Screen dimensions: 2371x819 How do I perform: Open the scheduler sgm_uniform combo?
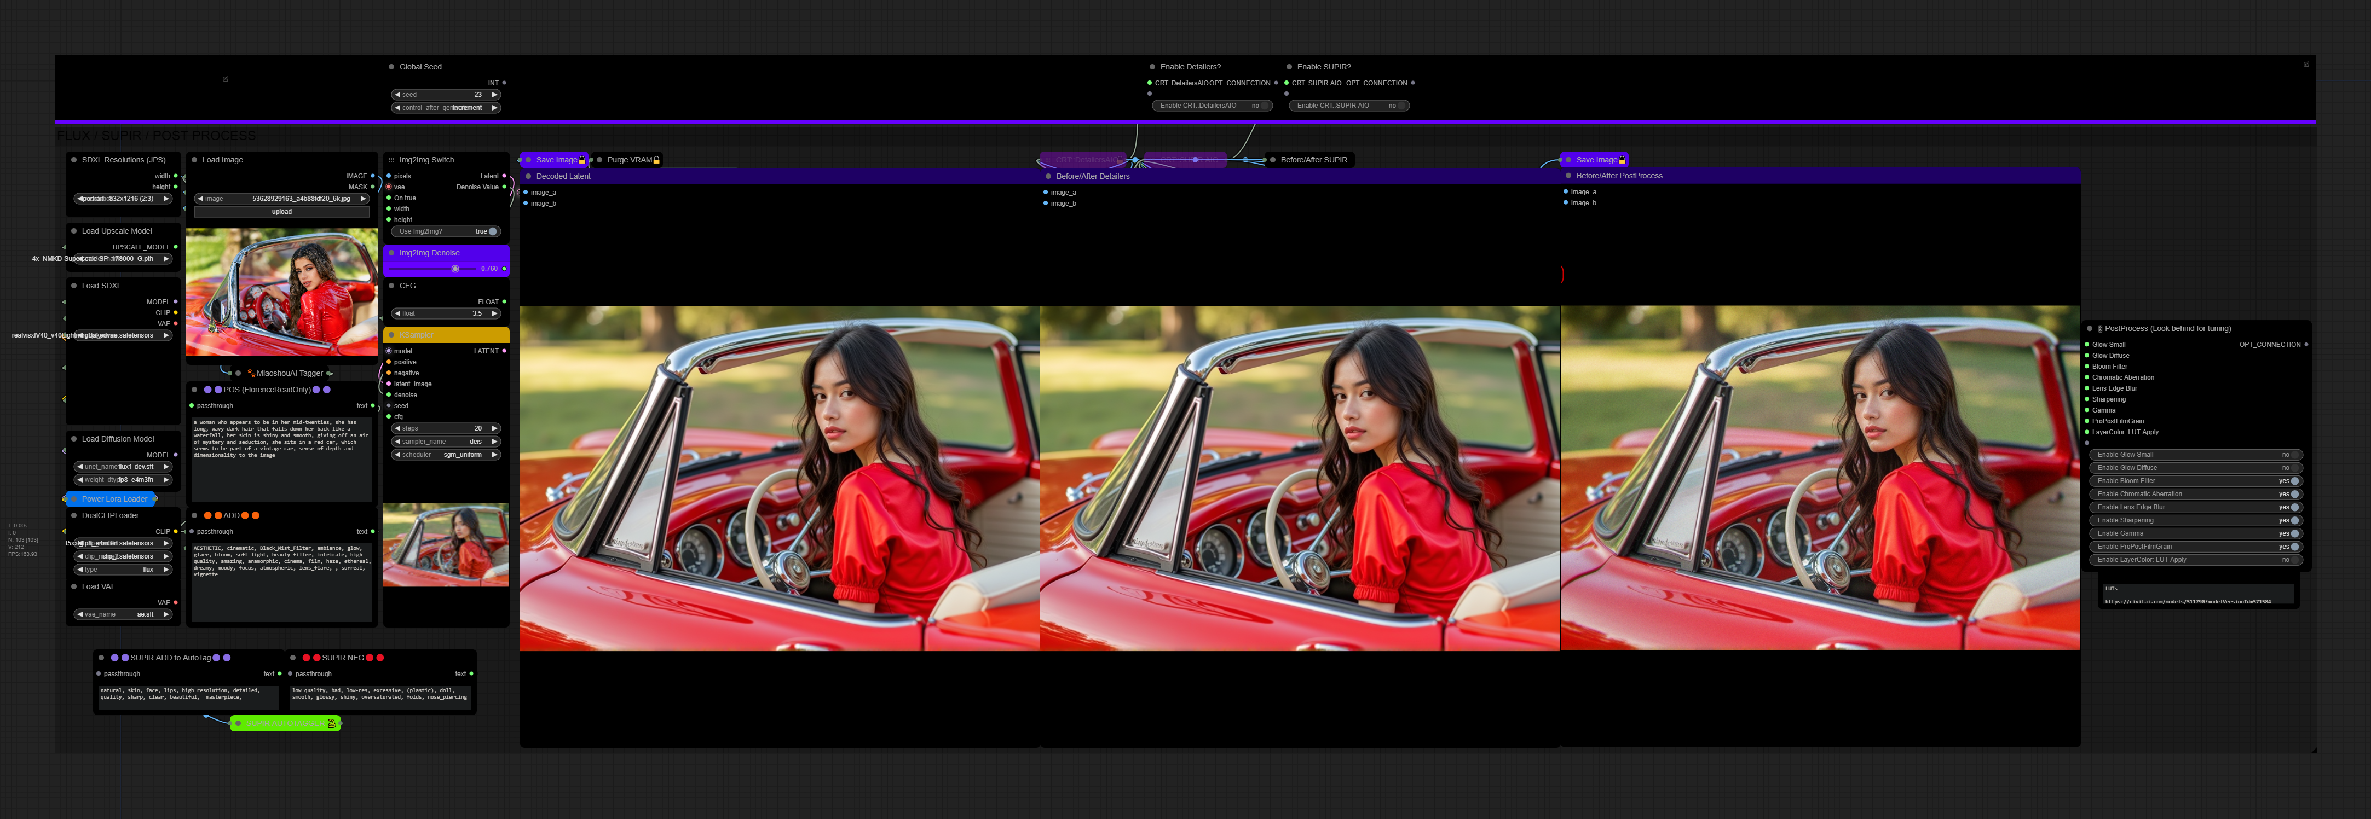tap(446, 455)
